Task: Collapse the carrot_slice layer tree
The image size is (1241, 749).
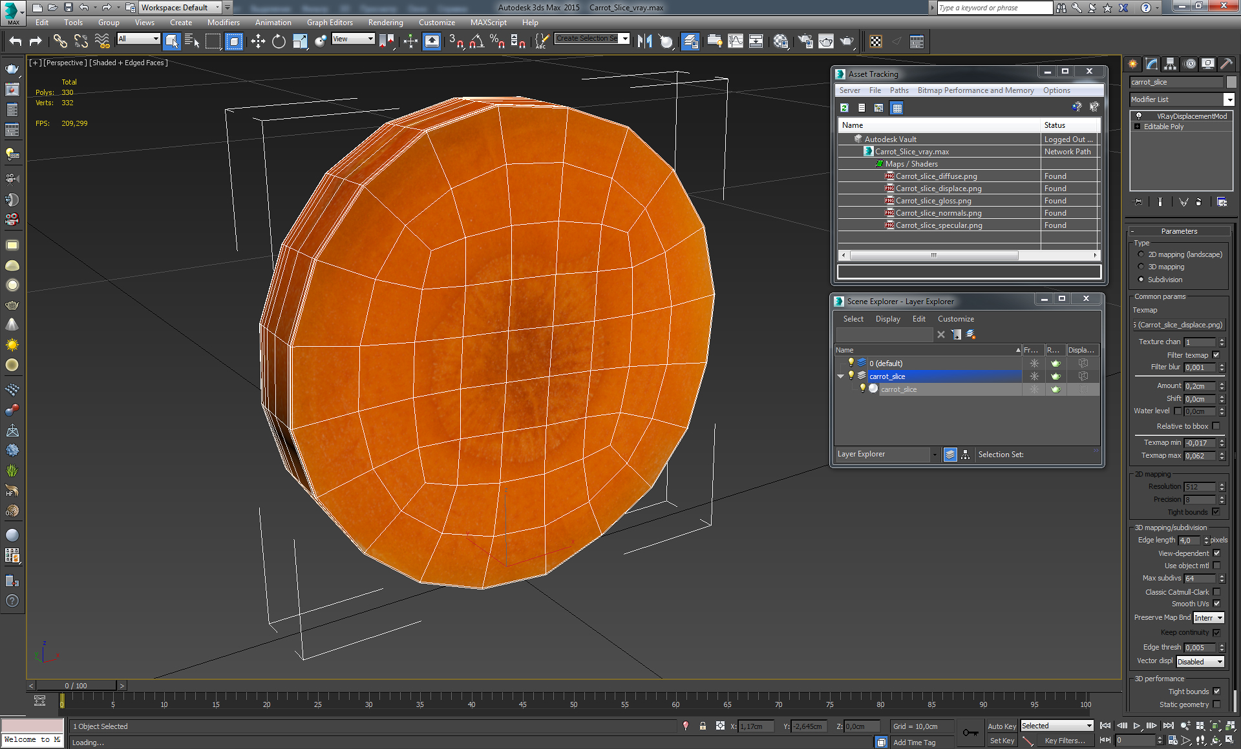Action: (x=840, y=376)
